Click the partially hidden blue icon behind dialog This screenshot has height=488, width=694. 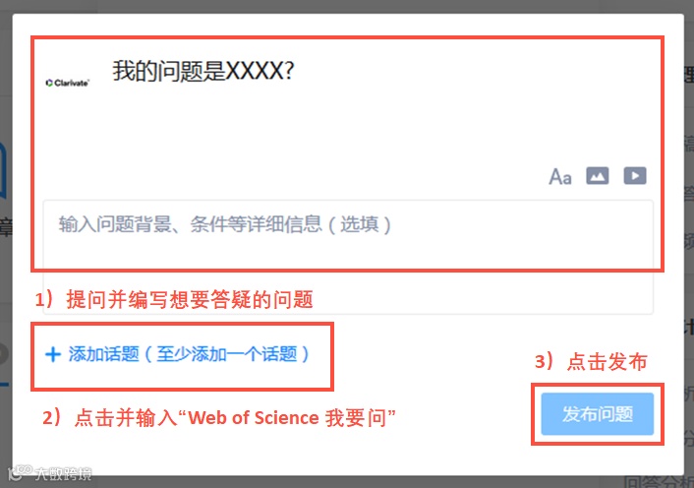click(4, 169)
